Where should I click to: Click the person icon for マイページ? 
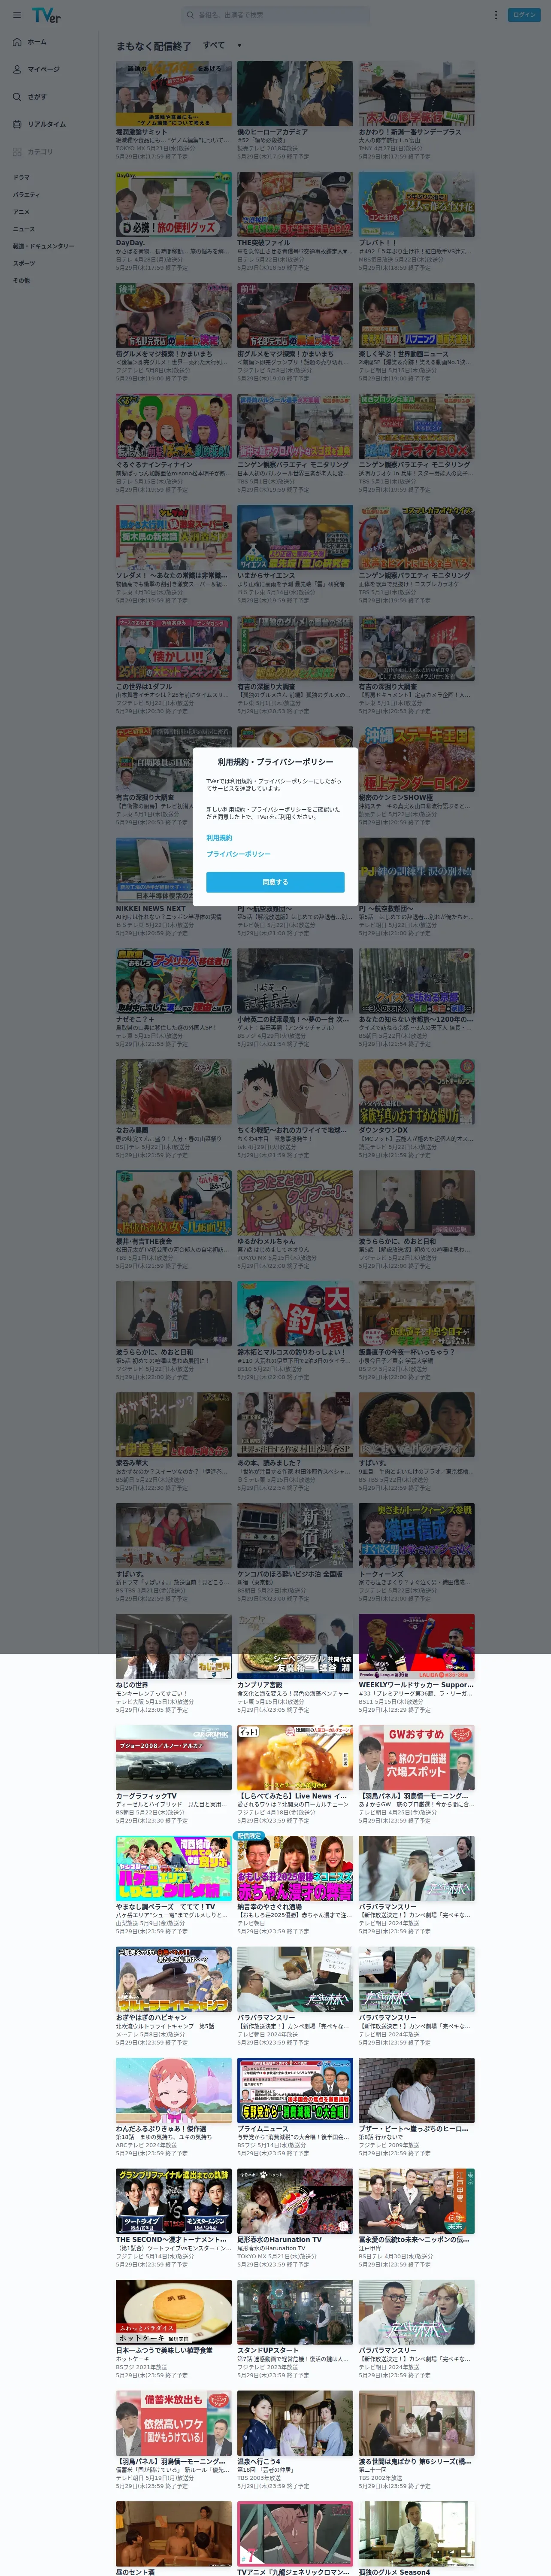click(17, 69)
